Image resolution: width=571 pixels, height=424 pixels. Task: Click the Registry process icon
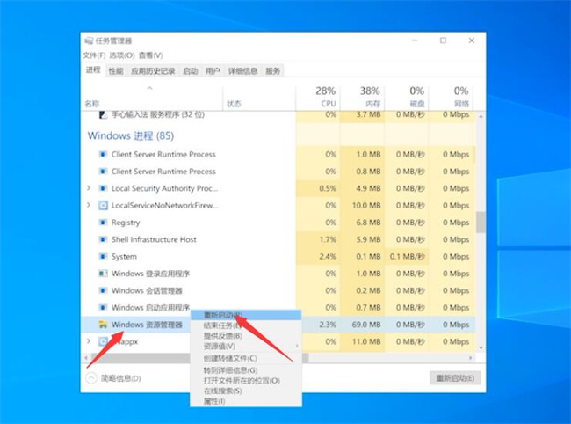point(103,223)
